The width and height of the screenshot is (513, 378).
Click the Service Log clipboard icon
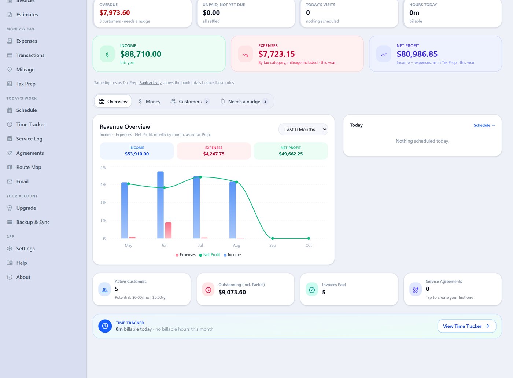click(x=10, y=139)
